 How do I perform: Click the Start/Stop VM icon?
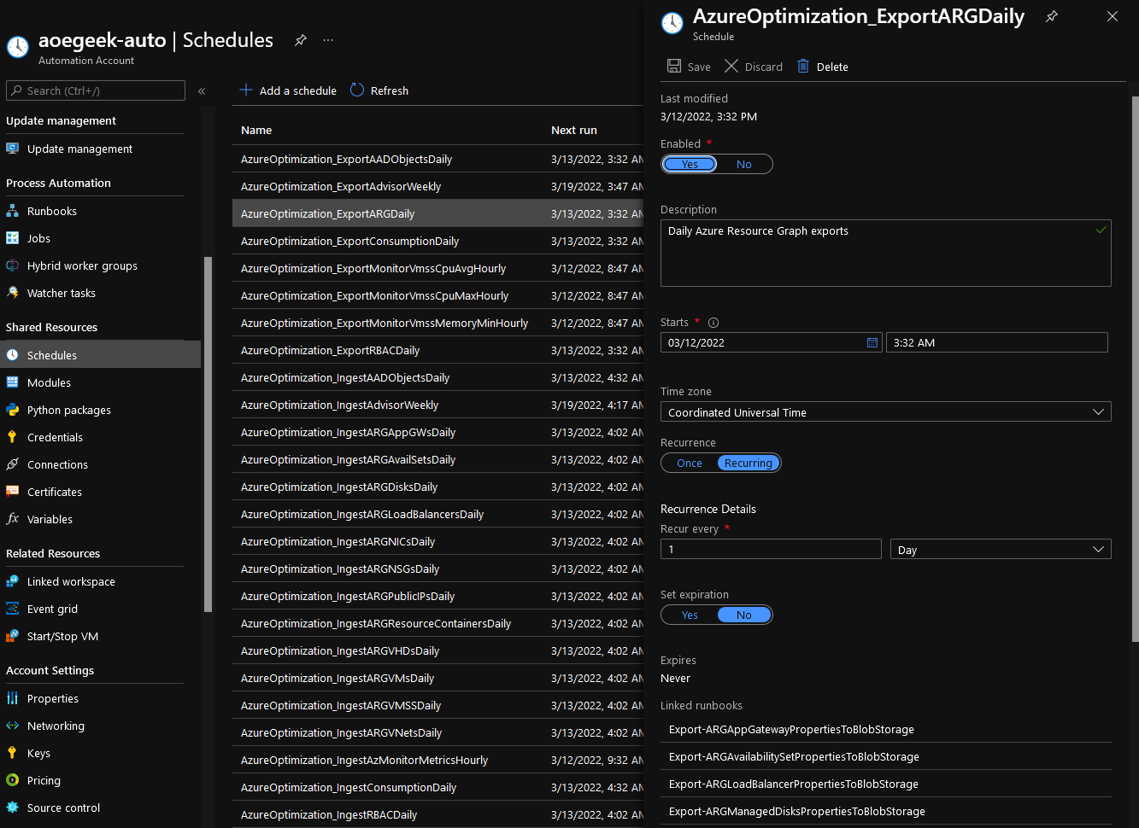point(13,636)
